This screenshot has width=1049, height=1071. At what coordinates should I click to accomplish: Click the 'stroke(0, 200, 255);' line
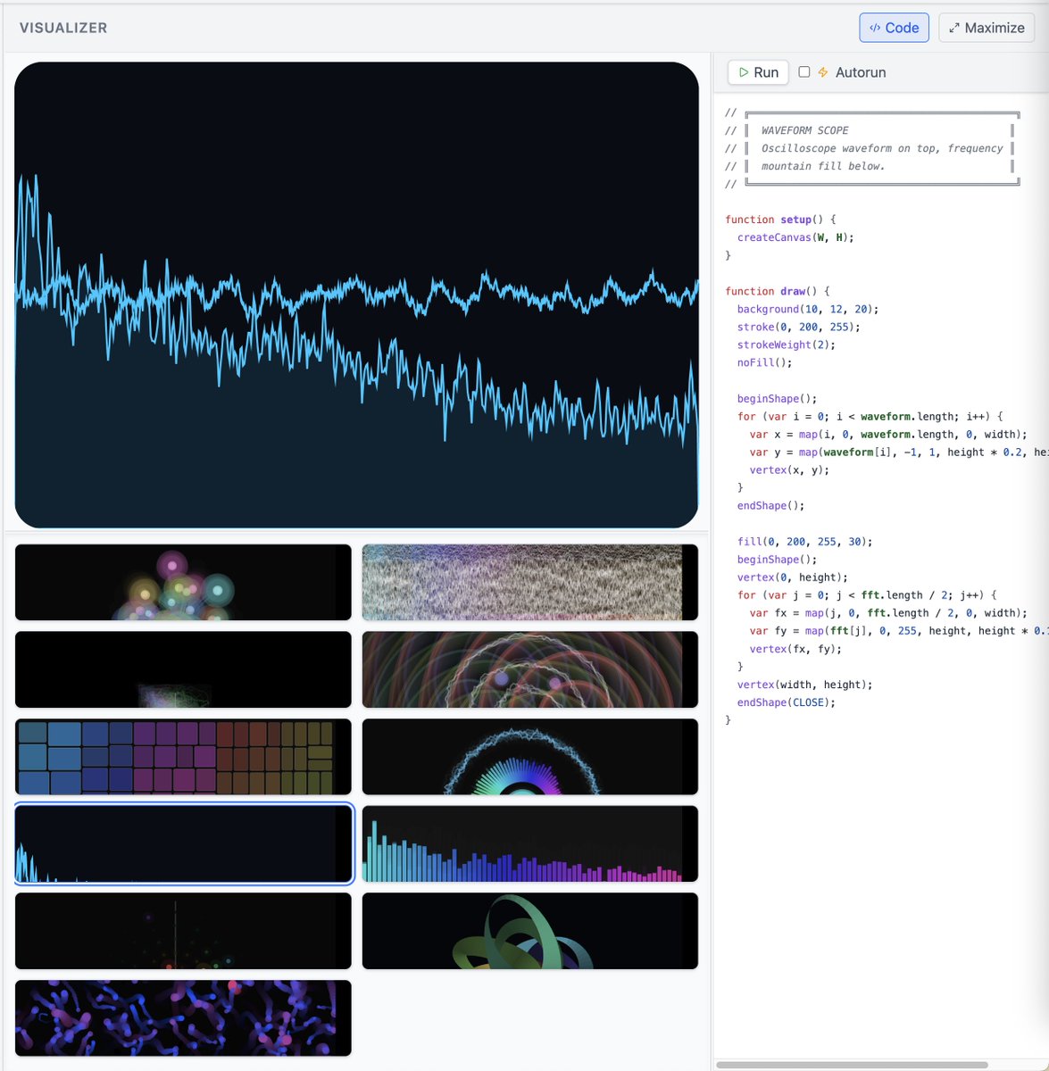click(x=799, y=327)
